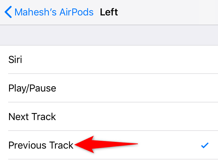Click the tail end of the red arrow

pos(137,145)
